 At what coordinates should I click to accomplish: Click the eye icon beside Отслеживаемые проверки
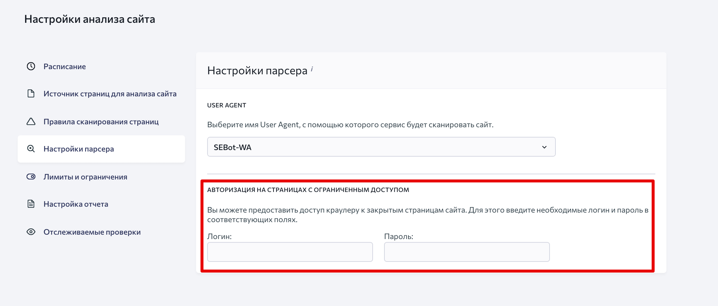[x=31, y=232]
